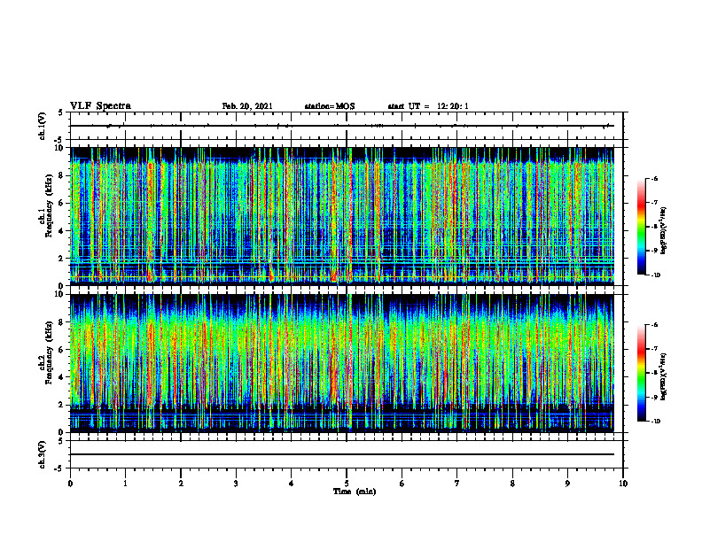Click the ch.1 color bar units label
This screenshot has width=702, height=542.
tap(665, 231)
